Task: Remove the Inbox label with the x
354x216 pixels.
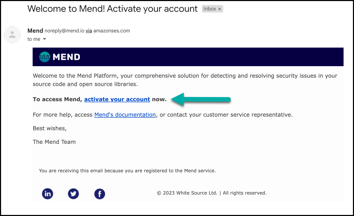Action: click(x=220, y=9)
